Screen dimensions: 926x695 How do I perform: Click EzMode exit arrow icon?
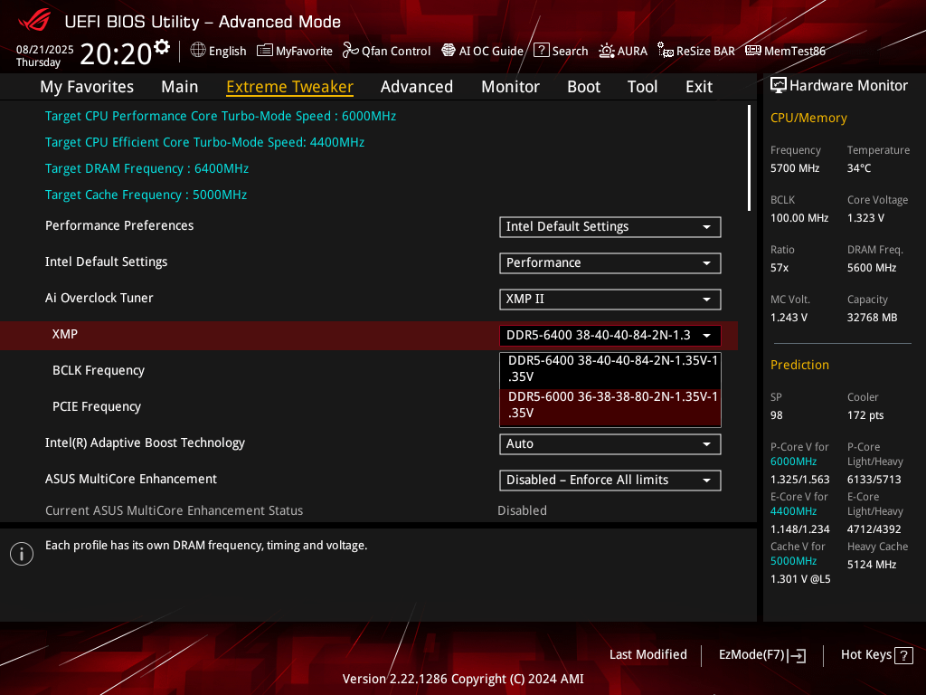[x=797, y=655]
